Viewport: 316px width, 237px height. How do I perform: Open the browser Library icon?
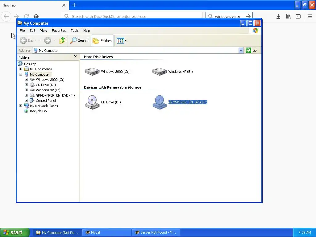pyautogui.click(x=288, y=17)
